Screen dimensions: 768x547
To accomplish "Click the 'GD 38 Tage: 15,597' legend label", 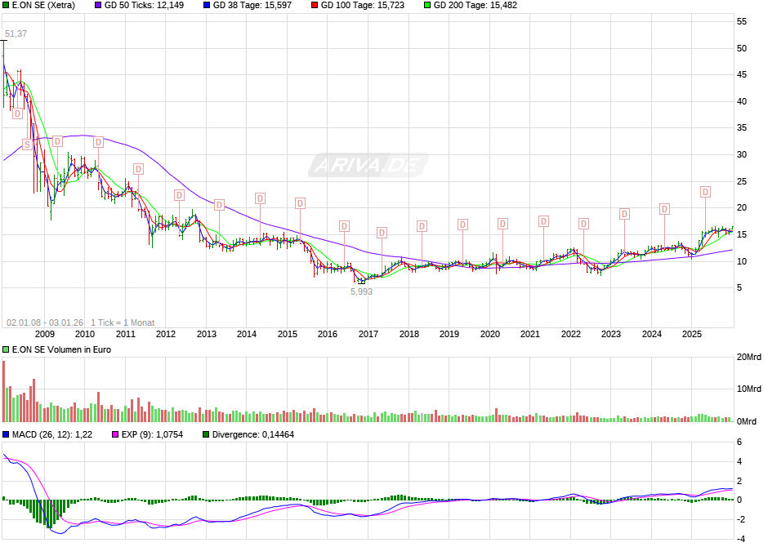I will pos(252,6).
